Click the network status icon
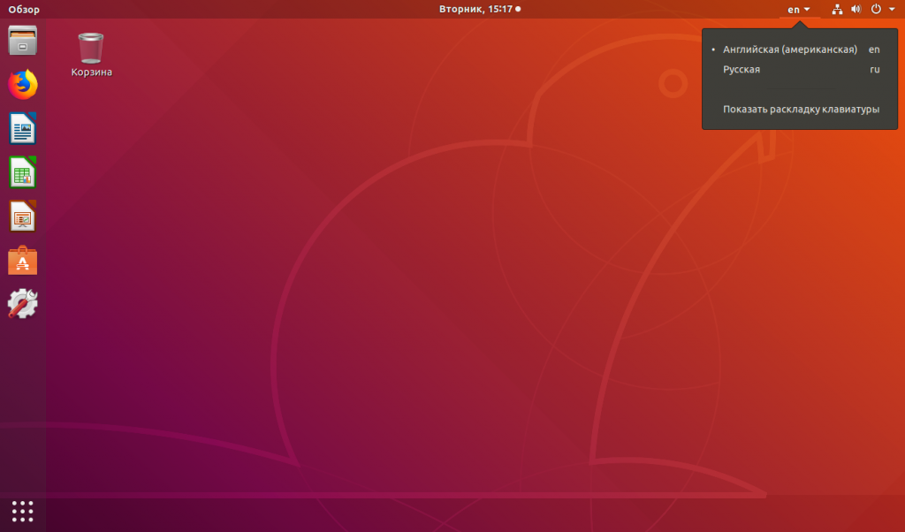This screenshot has width=905, height=532. (837, 10)
